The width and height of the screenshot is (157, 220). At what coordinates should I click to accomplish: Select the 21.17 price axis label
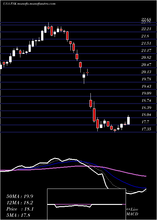146,50
